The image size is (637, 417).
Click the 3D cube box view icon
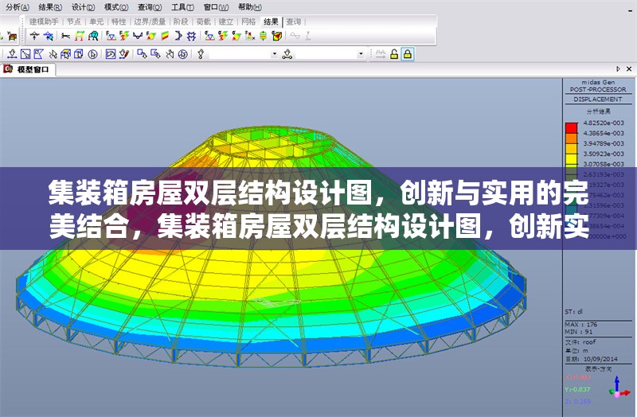[x=80, y=54]
